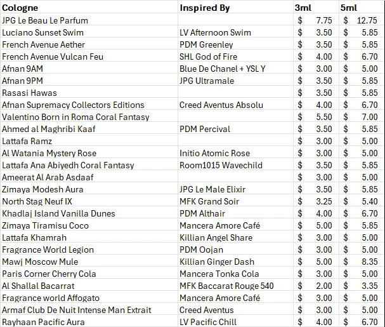Click the 3.35 price for Al Shallal Bacarrat

pos(362,286)
